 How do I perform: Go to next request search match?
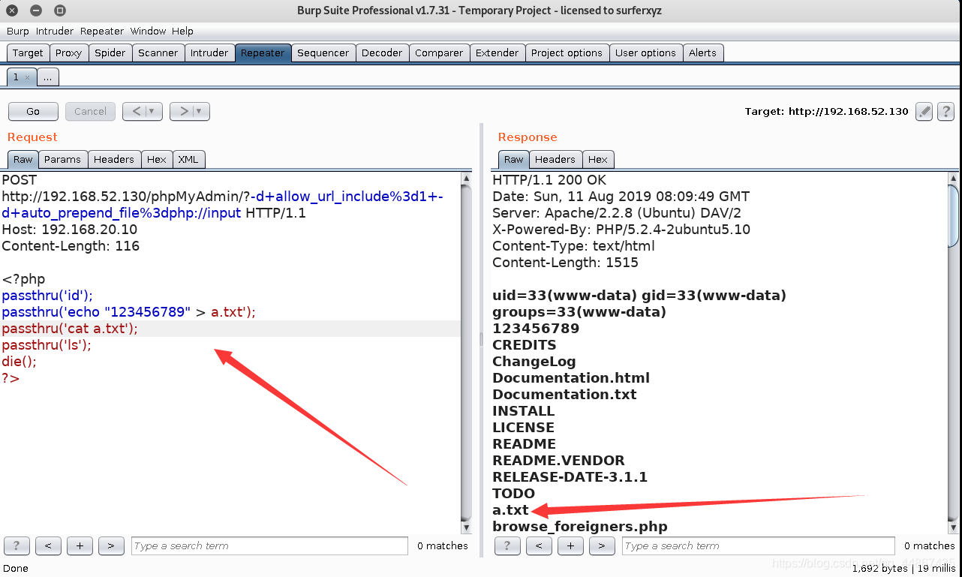111,545
